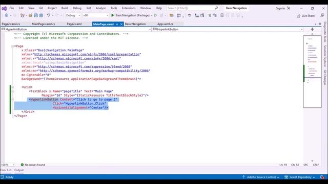This screenshot has height=184, width=328.
Task: Click the Sign in link
Action: [280, 8]
